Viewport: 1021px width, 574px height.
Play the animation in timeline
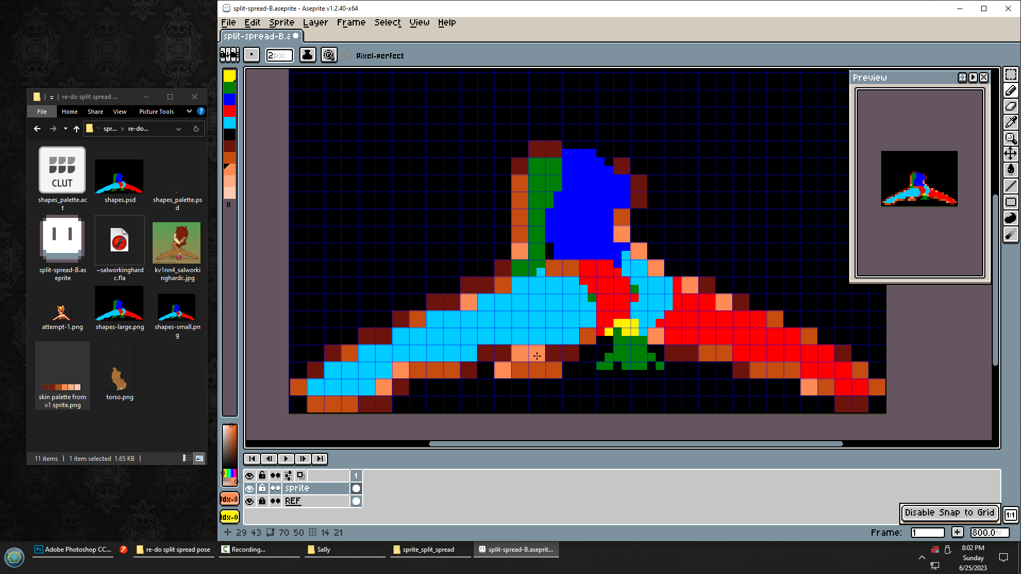coord(286,459)
